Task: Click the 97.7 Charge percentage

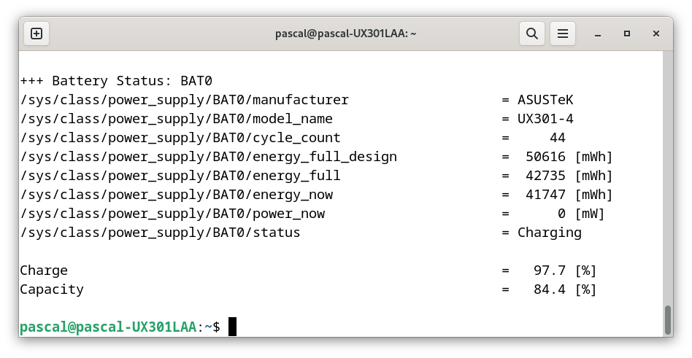Action: [x=550, y=271]
